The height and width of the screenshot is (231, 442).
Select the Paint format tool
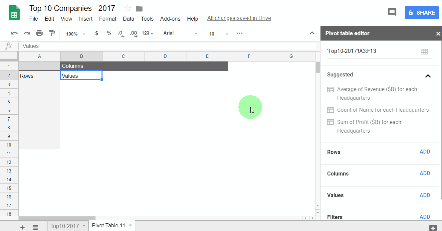pos(52,33)
